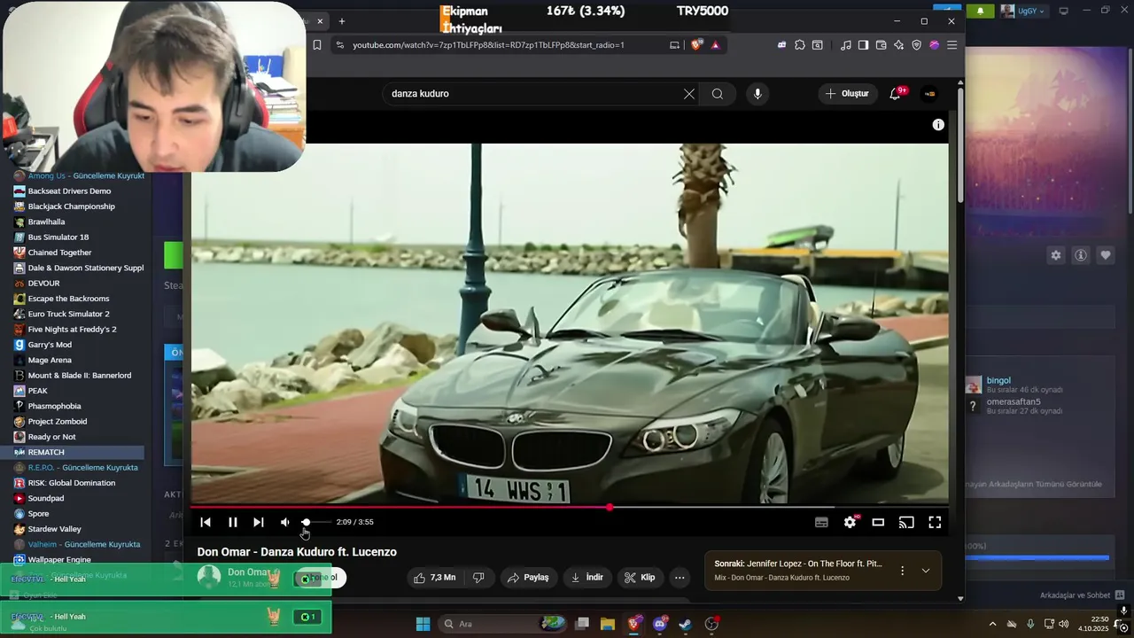Open the YouTube account avatar menu
This screenshot has height=638, width=1134.
pyautogui.click(x=929, y=94)
